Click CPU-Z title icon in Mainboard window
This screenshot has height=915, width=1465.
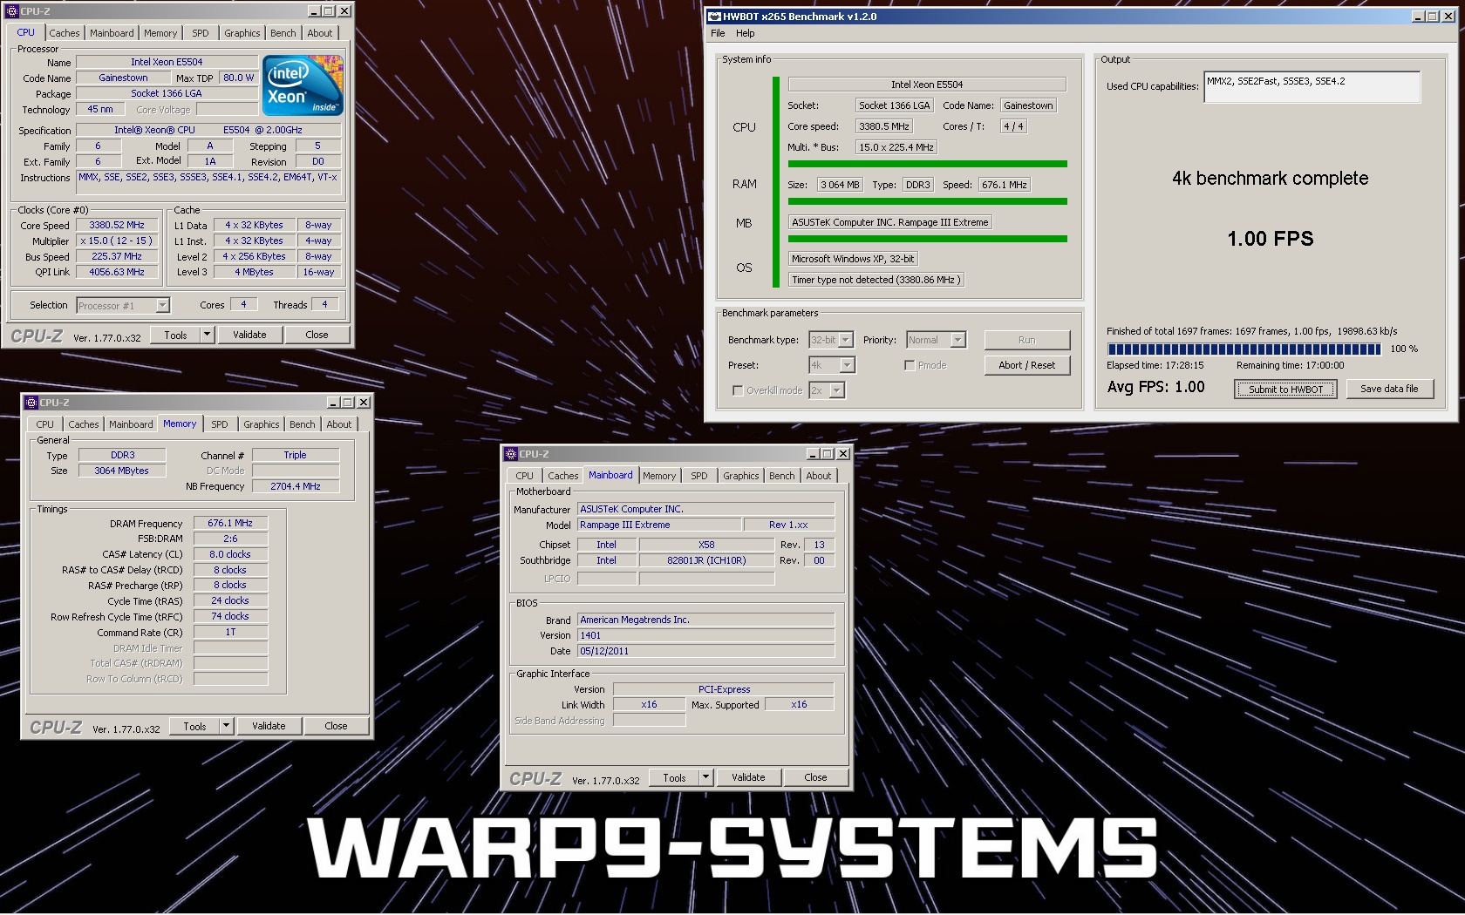(x=510, y=454)
